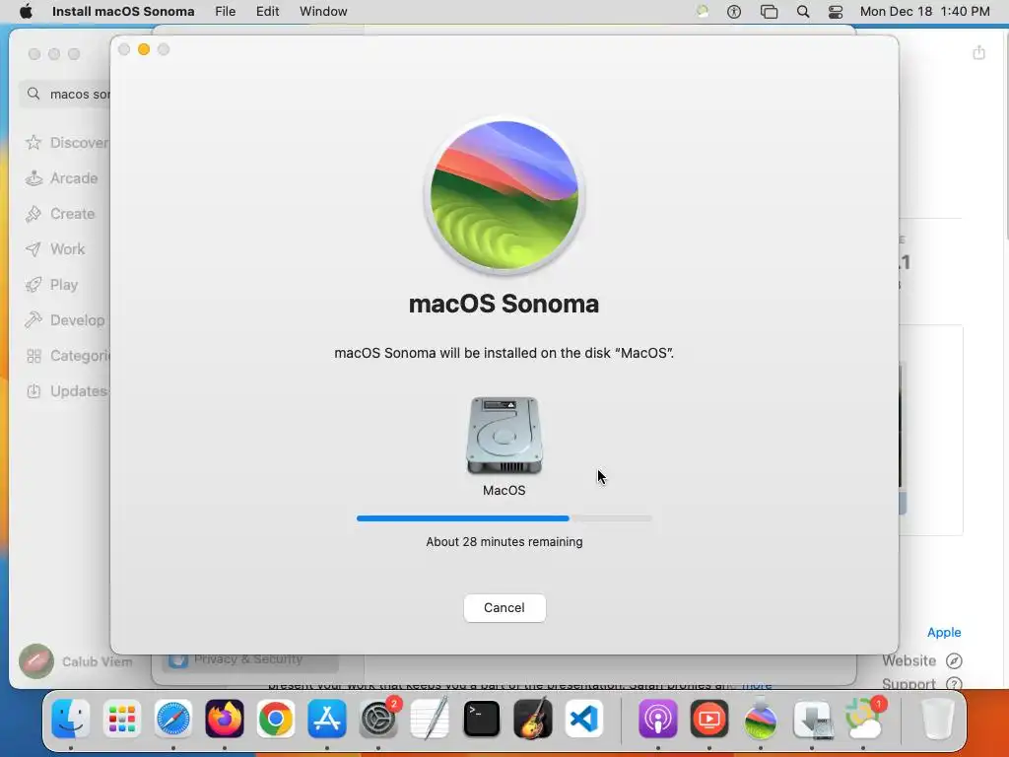
Task: Open System Settings from the Dock
Action: click(x=377, y=719)
